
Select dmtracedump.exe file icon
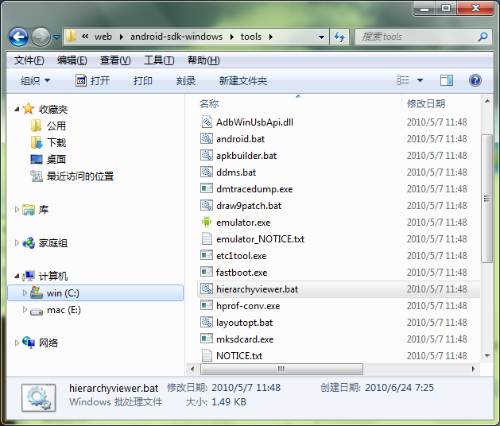(207, 188)
